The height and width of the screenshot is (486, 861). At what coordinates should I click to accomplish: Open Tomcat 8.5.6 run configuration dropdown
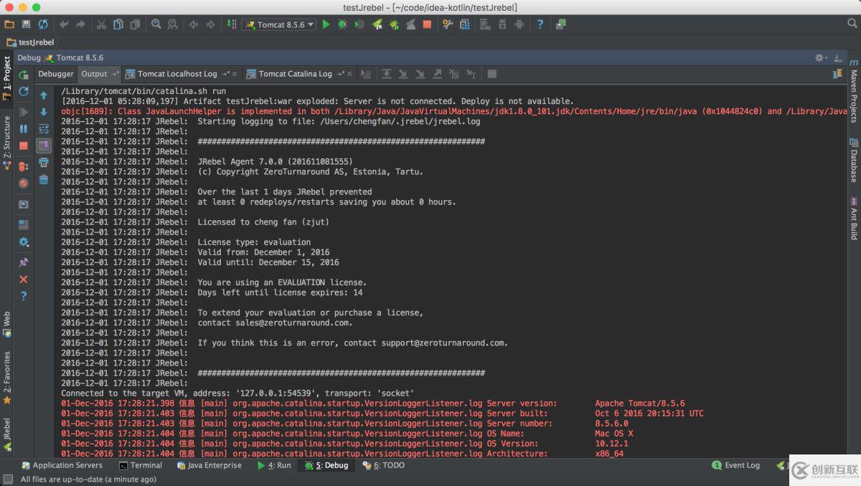click(280, 24)
